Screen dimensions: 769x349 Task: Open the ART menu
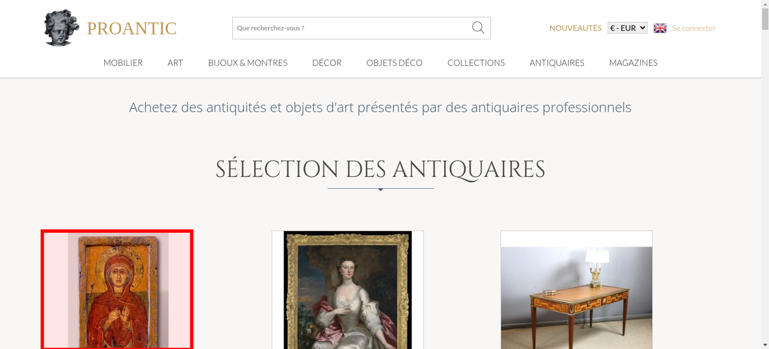tap(175, 63)
